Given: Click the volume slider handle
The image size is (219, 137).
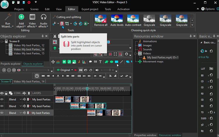Looking at the screenshot, I should pos(110,70).
